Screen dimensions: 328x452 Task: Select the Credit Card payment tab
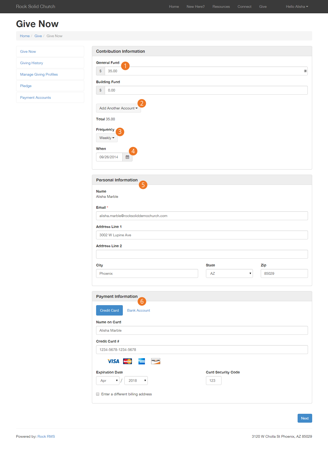[109, 310]
